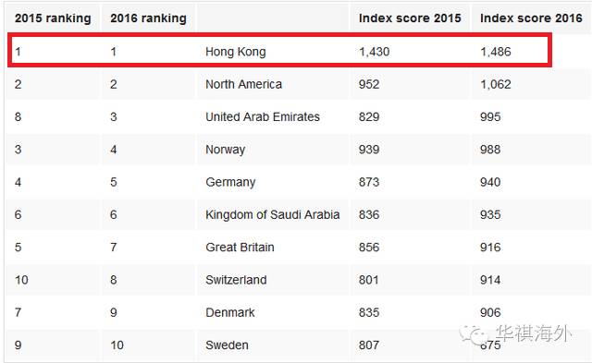Click the WeChat logo watermark icon

(474, 334)
